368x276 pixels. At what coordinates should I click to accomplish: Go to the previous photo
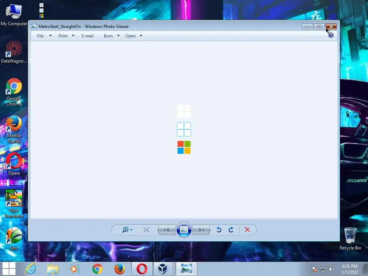(x=167, y=230)
